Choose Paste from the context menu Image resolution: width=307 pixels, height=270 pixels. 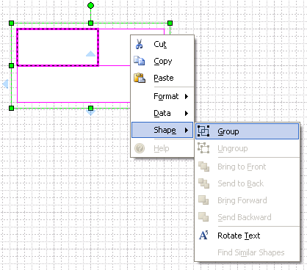(163, 78)
